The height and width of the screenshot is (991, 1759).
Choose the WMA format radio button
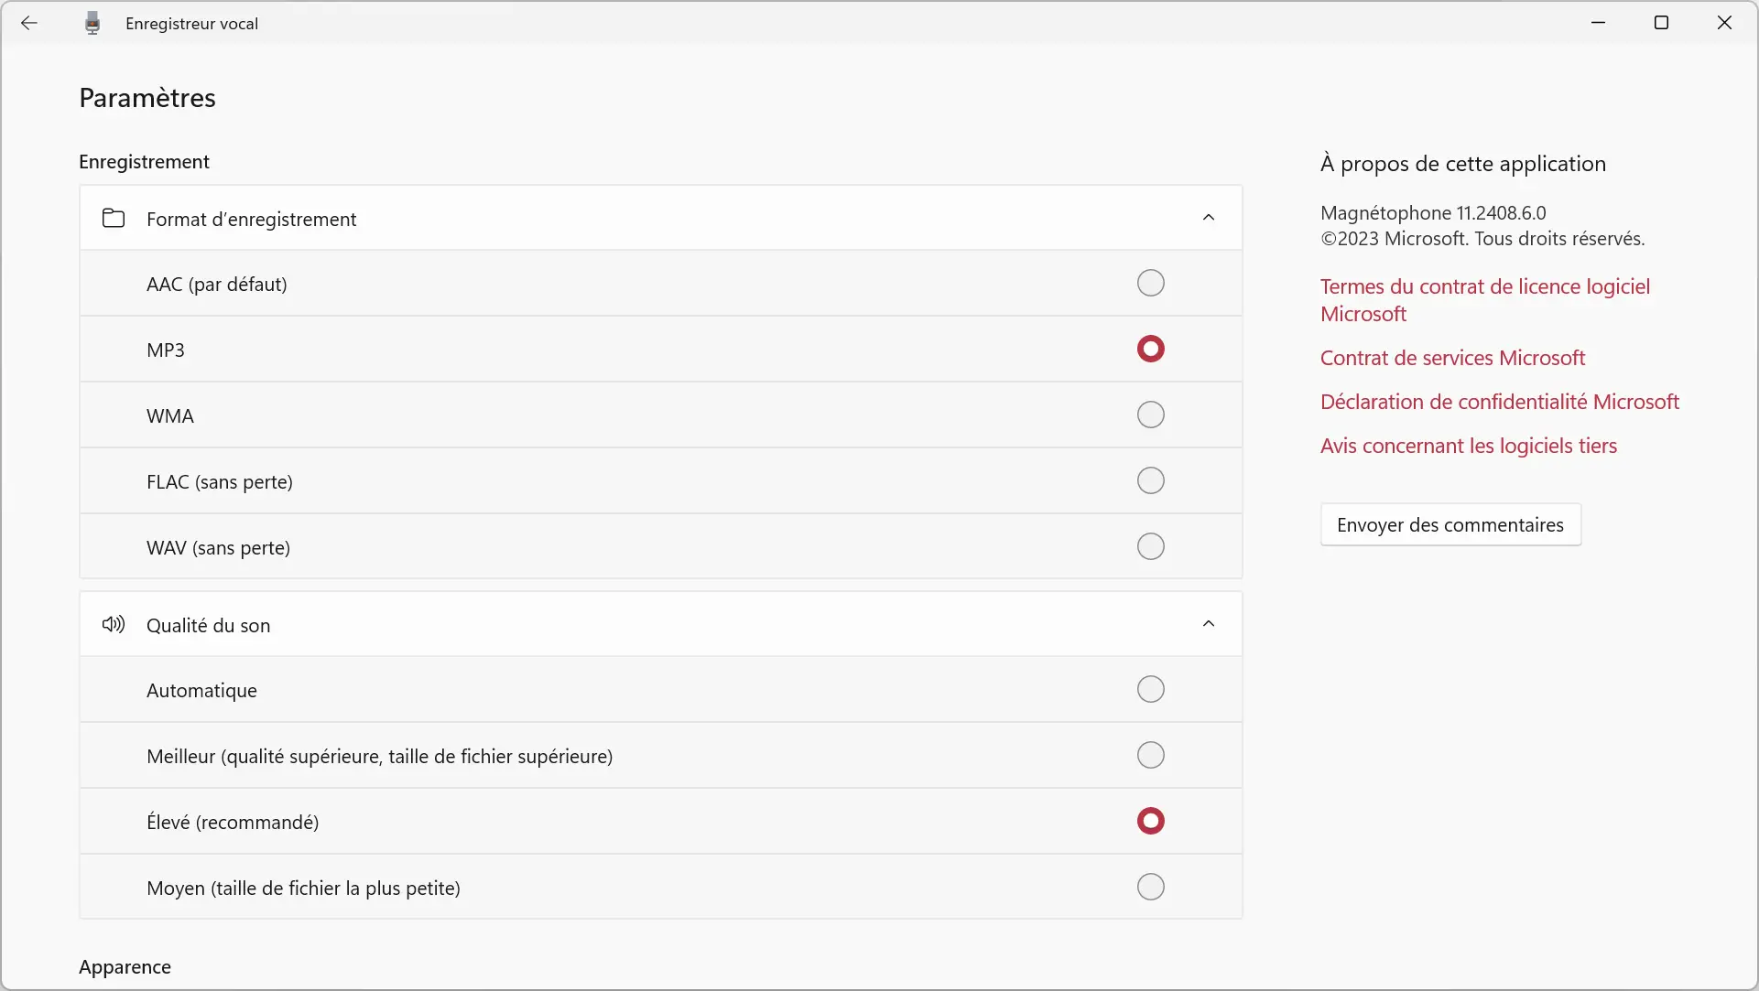coord(1150,415)
